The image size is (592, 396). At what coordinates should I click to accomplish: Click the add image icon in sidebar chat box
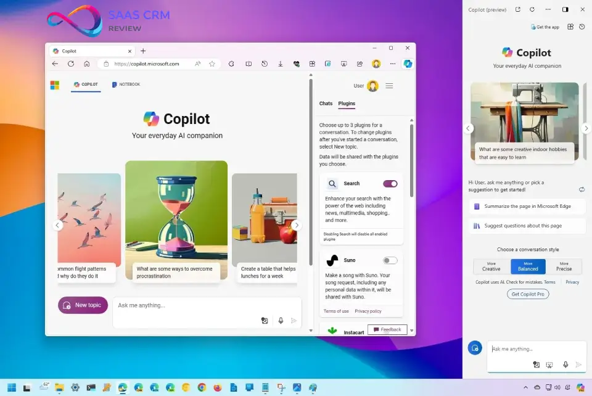coord(536,365)
